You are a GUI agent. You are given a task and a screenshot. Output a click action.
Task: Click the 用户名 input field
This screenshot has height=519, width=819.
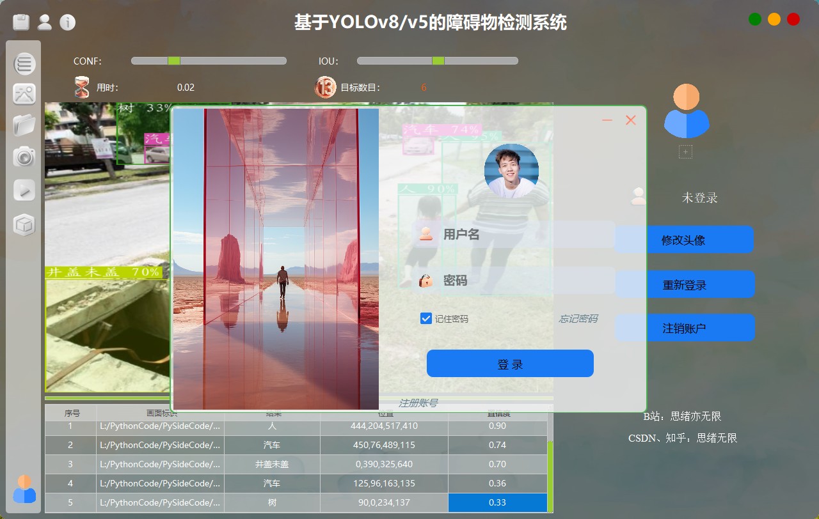[x=514, y=235]
